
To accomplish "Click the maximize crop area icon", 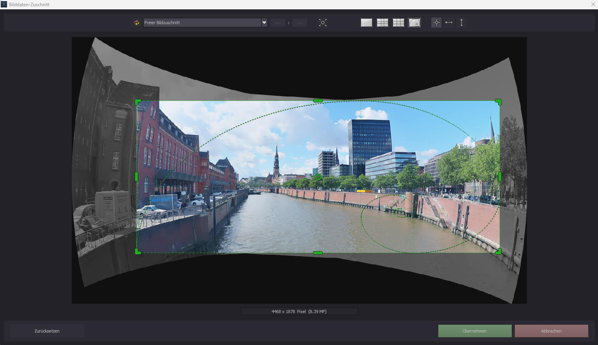I will click(323, 23).
